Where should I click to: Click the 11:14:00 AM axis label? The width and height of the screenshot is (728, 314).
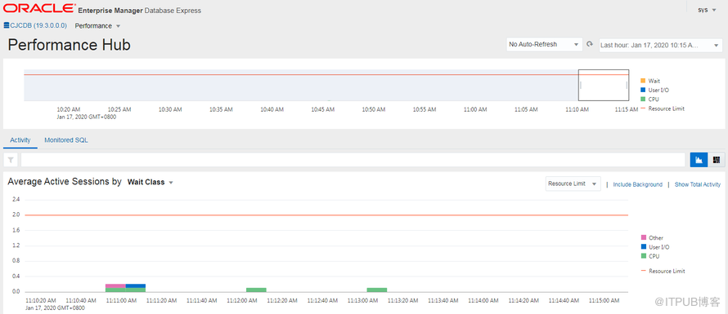(483, 301)
